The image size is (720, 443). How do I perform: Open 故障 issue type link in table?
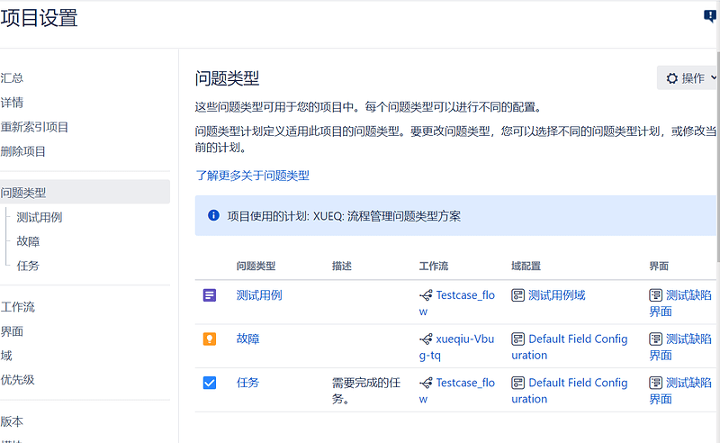pos(248,339)
